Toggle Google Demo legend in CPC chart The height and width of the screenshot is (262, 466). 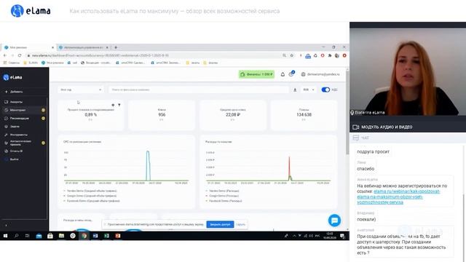click(x=90, y=196)
